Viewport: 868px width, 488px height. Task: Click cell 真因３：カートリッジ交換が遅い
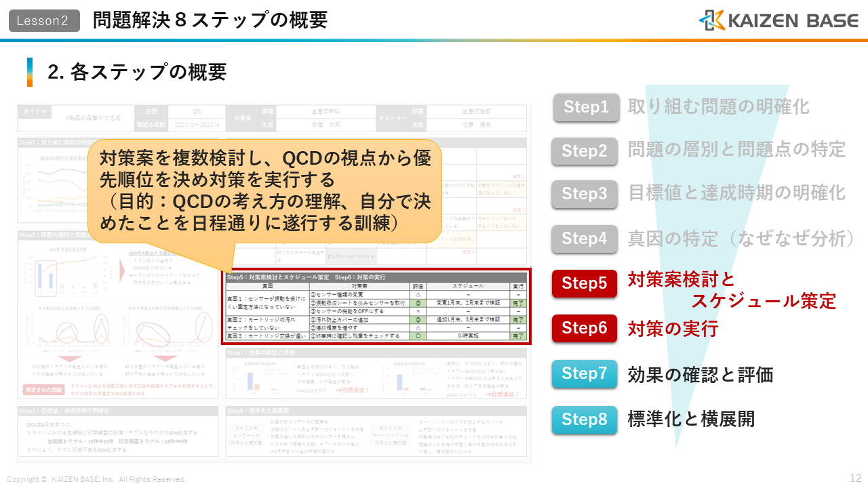268,336
